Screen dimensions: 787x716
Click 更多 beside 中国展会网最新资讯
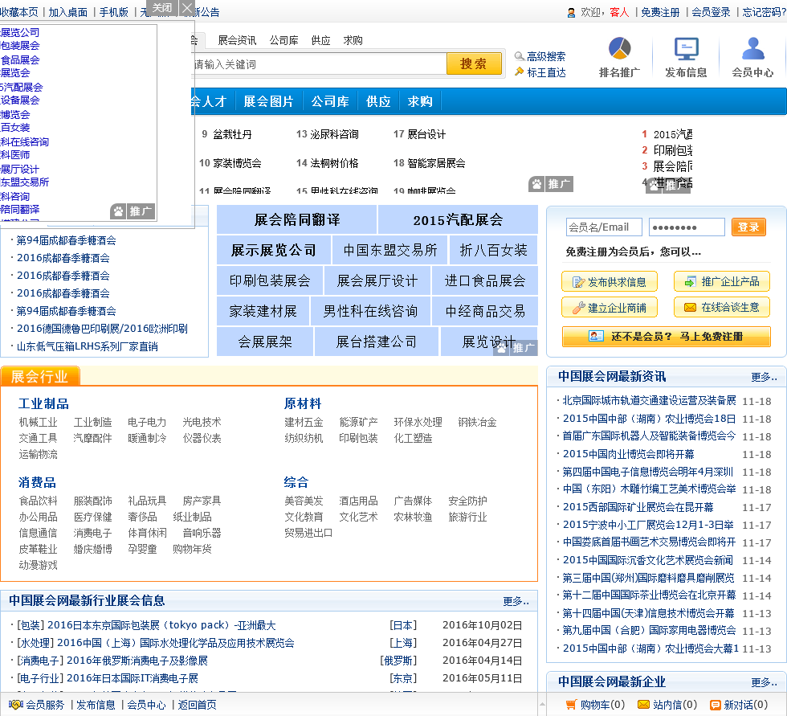coord(764,377)
